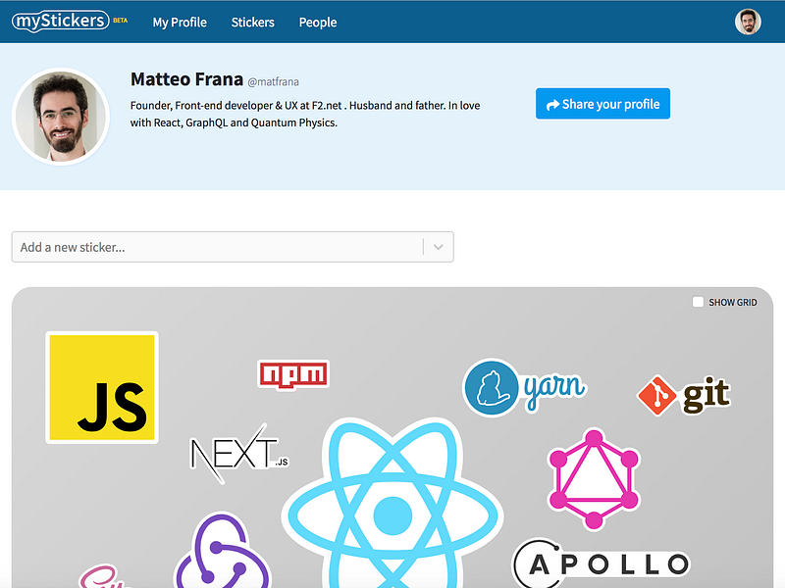
Task: Click the Share your profile button
Action: tap(602, 104)
